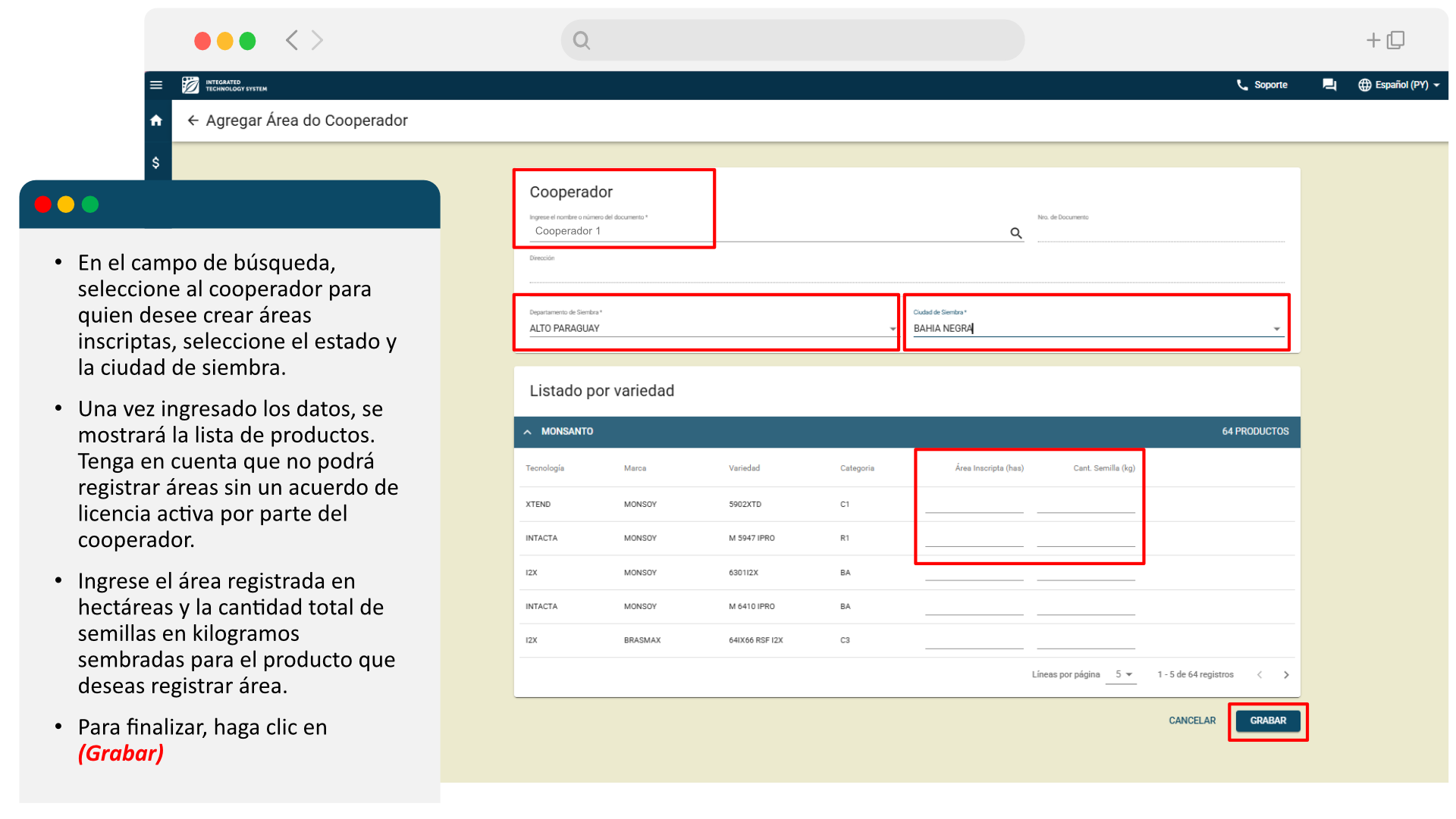Focus the Nro. de Documento field
This screenshot has height=819, width=1456.
(1161, 231)
